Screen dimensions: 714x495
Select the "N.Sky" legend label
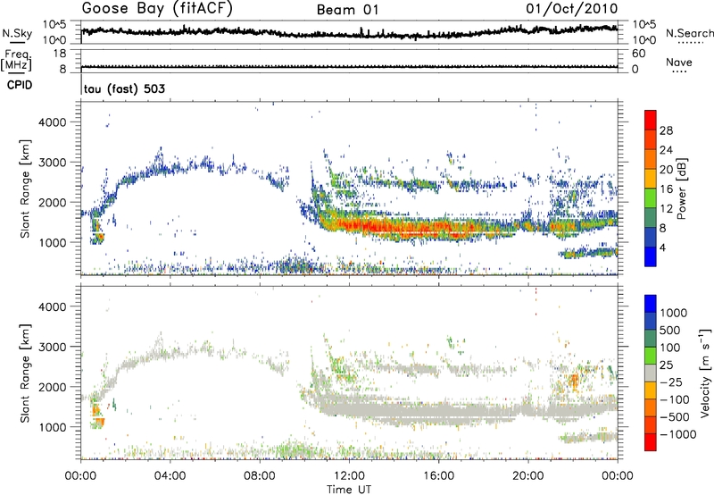(17, 33)
